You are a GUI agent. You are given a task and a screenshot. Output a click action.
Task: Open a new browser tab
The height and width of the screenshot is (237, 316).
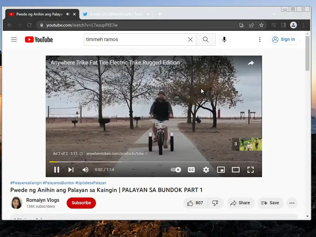[x=160, y=14]
